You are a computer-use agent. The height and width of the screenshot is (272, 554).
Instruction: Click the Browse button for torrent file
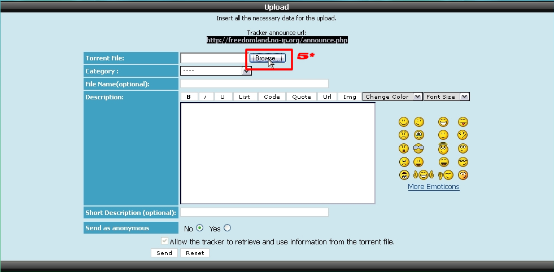267,58
